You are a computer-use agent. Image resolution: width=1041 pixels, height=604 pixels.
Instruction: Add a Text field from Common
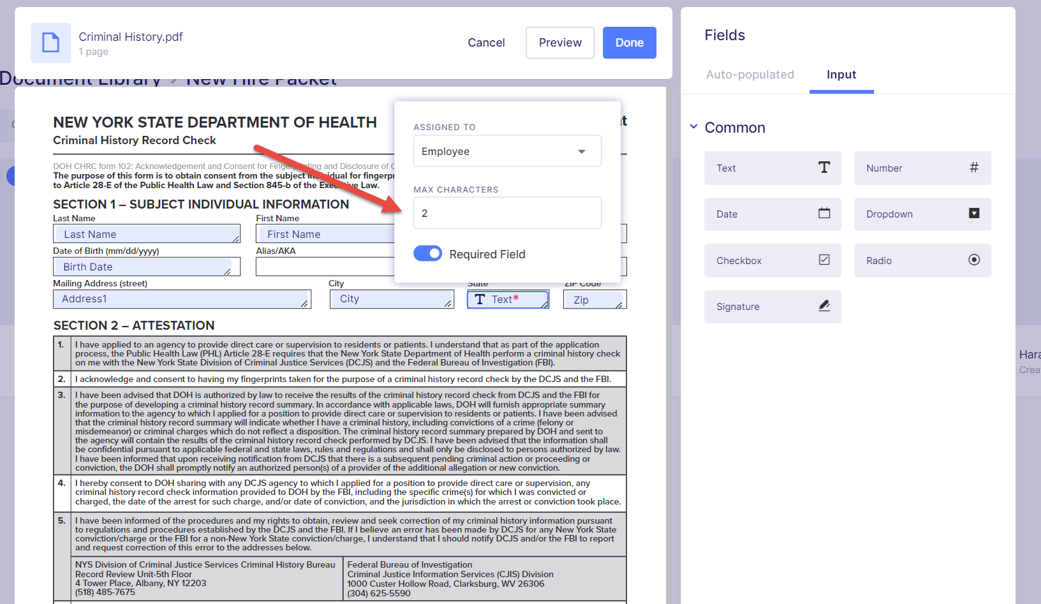[772, 168]
